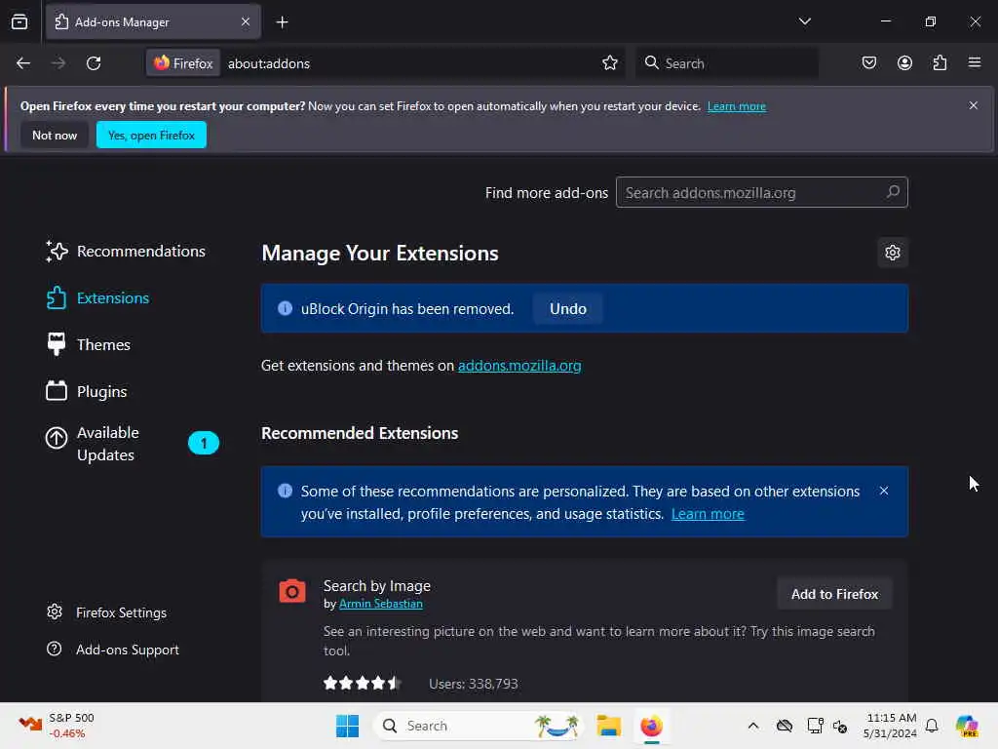Open the S&P 500 taskbar widget
998x749 pixels.
pos(56,726)
